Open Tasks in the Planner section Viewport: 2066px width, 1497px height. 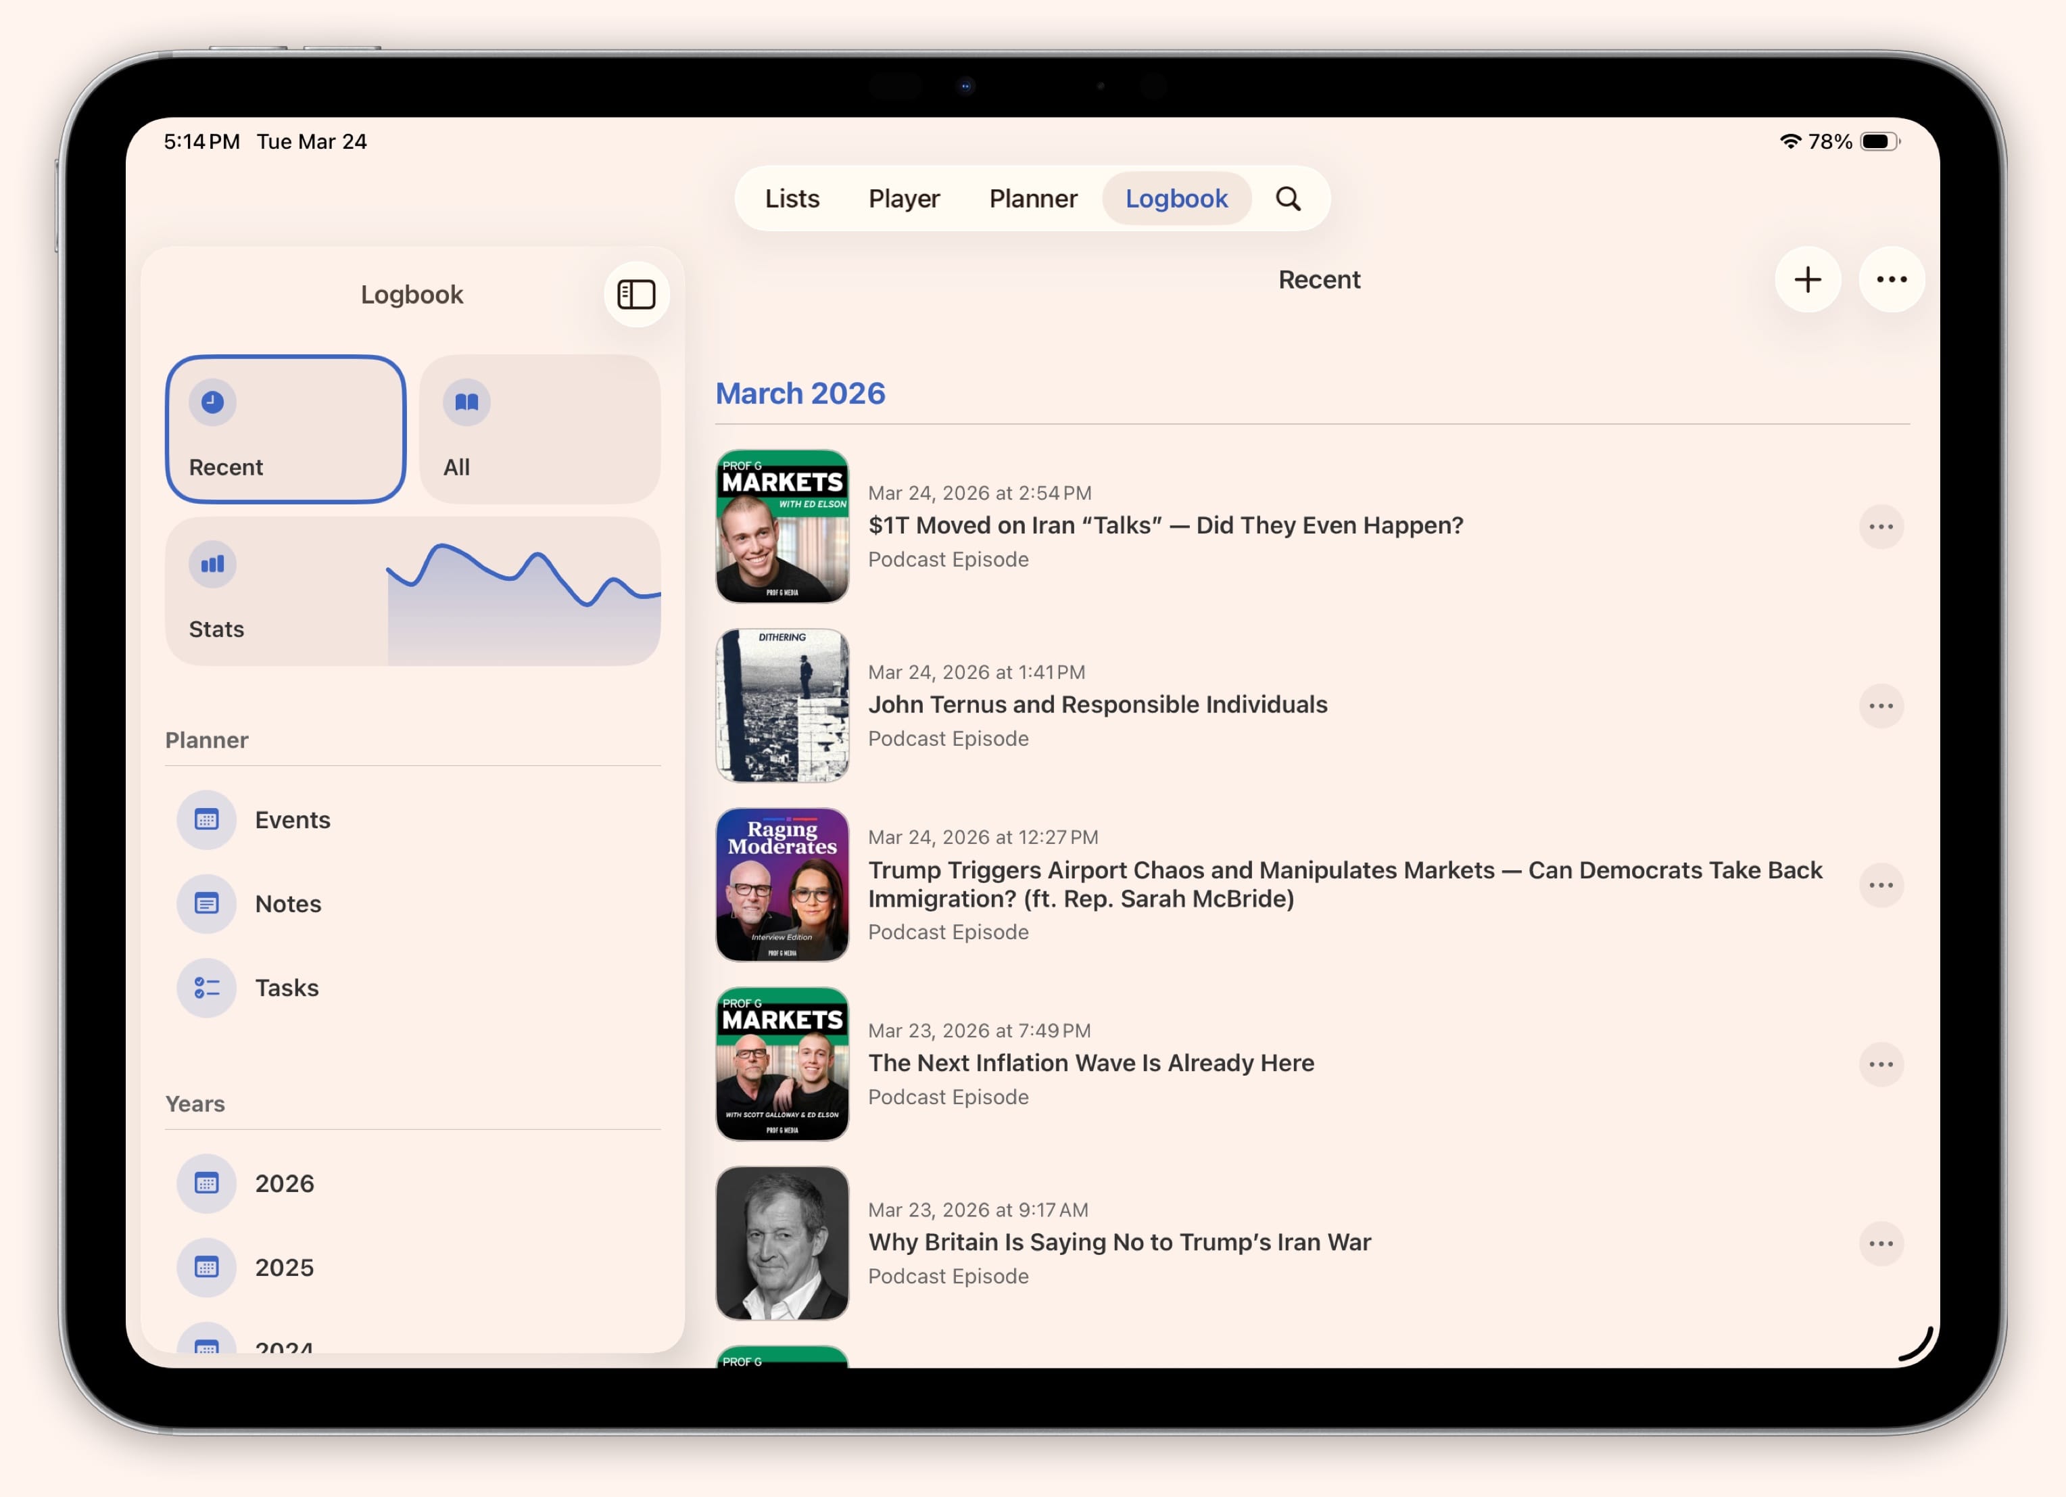point(287,987)
